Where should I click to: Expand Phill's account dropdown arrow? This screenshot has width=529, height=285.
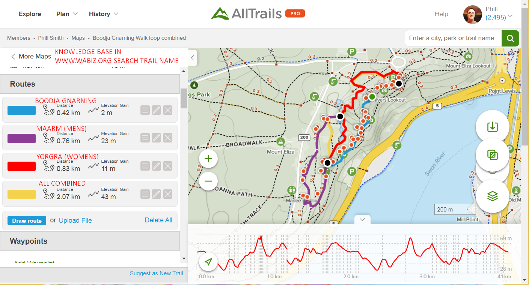tap(510, 16)
